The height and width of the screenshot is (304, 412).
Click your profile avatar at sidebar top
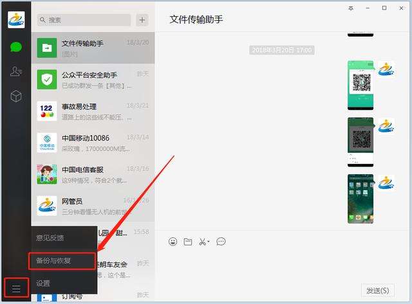[x=16, y=20]
